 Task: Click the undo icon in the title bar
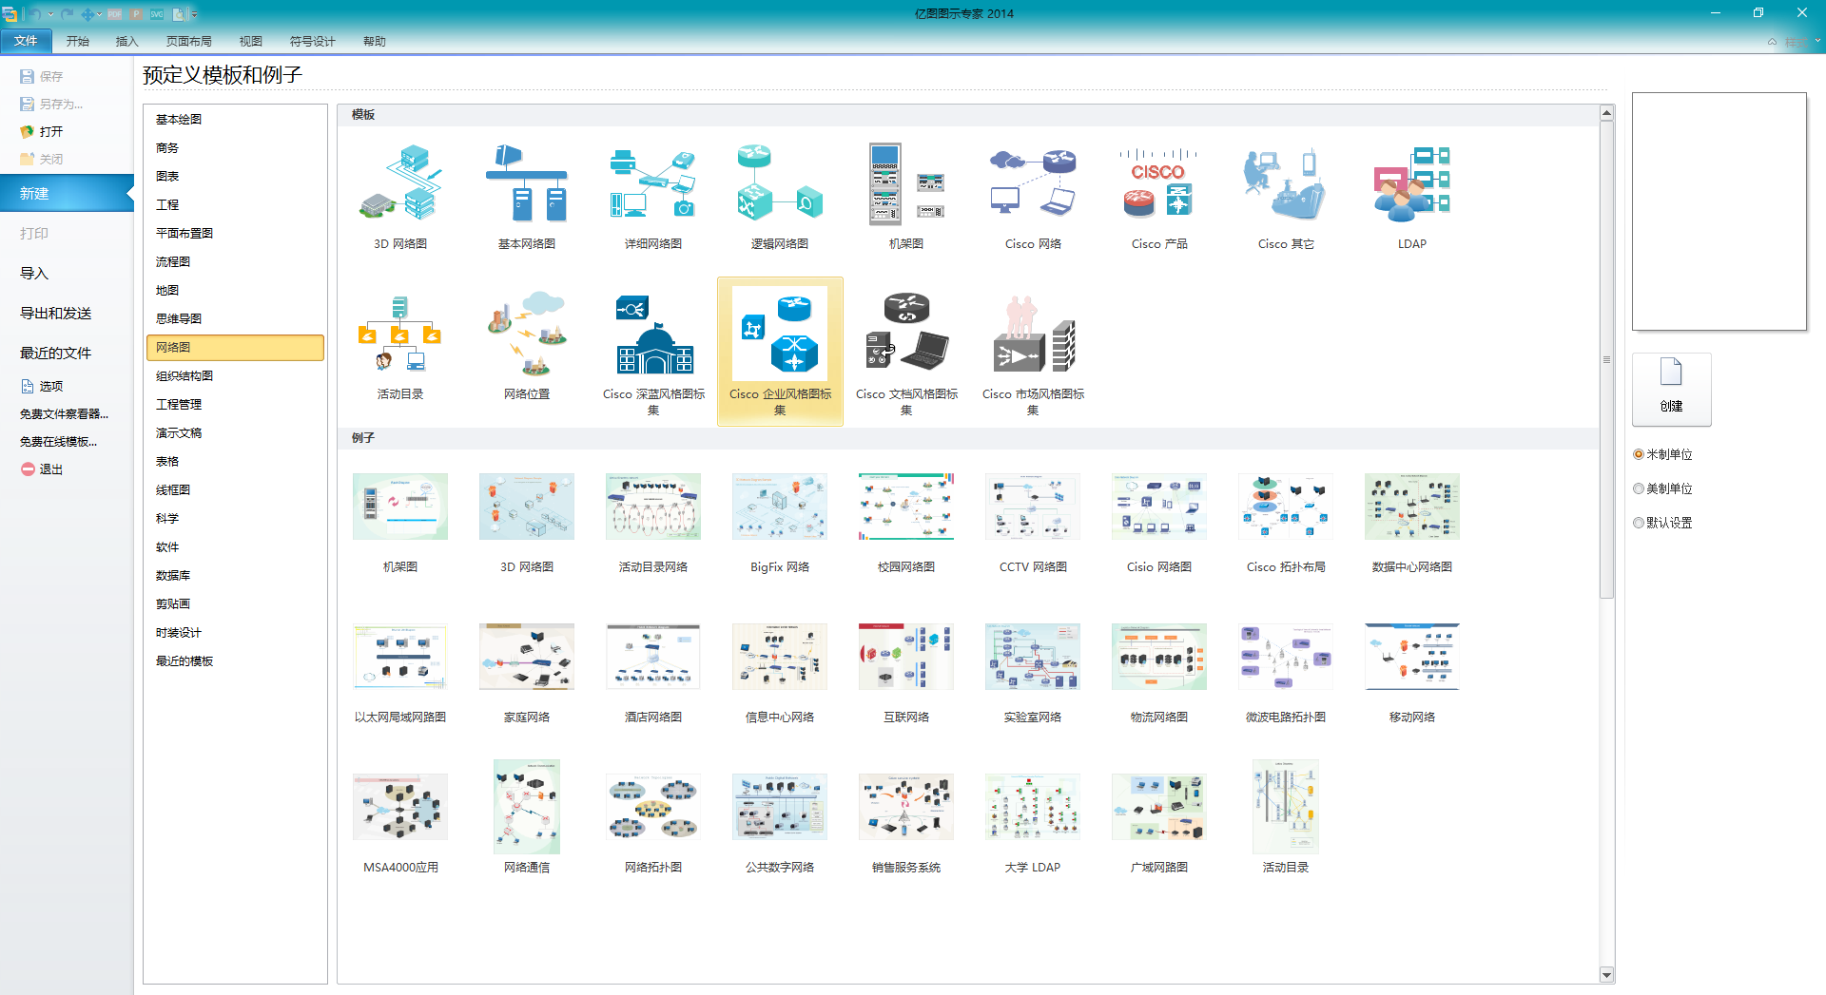click(x=35, y=14)
